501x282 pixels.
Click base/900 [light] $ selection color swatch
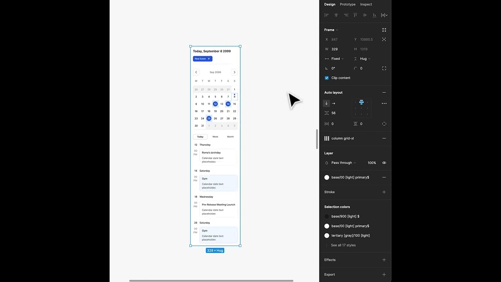point(327,216)
